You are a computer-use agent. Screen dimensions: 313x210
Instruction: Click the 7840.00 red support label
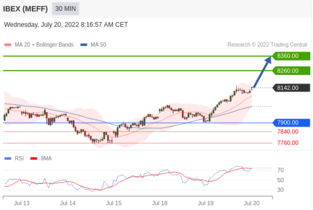point(288,132)
